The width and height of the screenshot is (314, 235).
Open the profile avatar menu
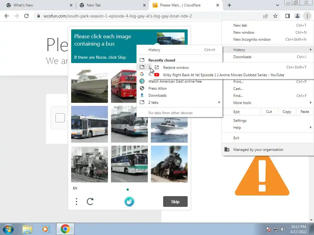[x=297, y=16]
